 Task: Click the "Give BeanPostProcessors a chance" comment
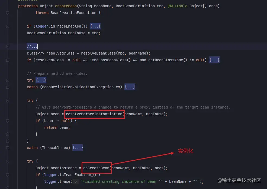[133, 107]
